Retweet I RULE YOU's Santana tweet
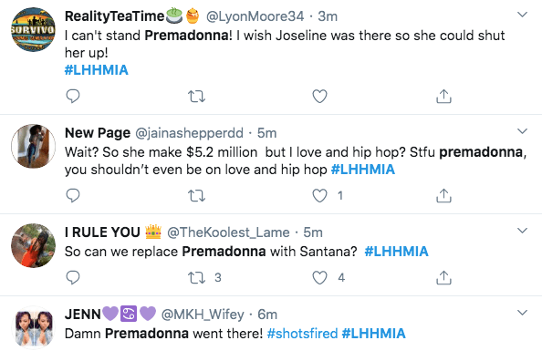Viewport: 542px width, 351px height. pyautogui.click(x=196, y=277)
